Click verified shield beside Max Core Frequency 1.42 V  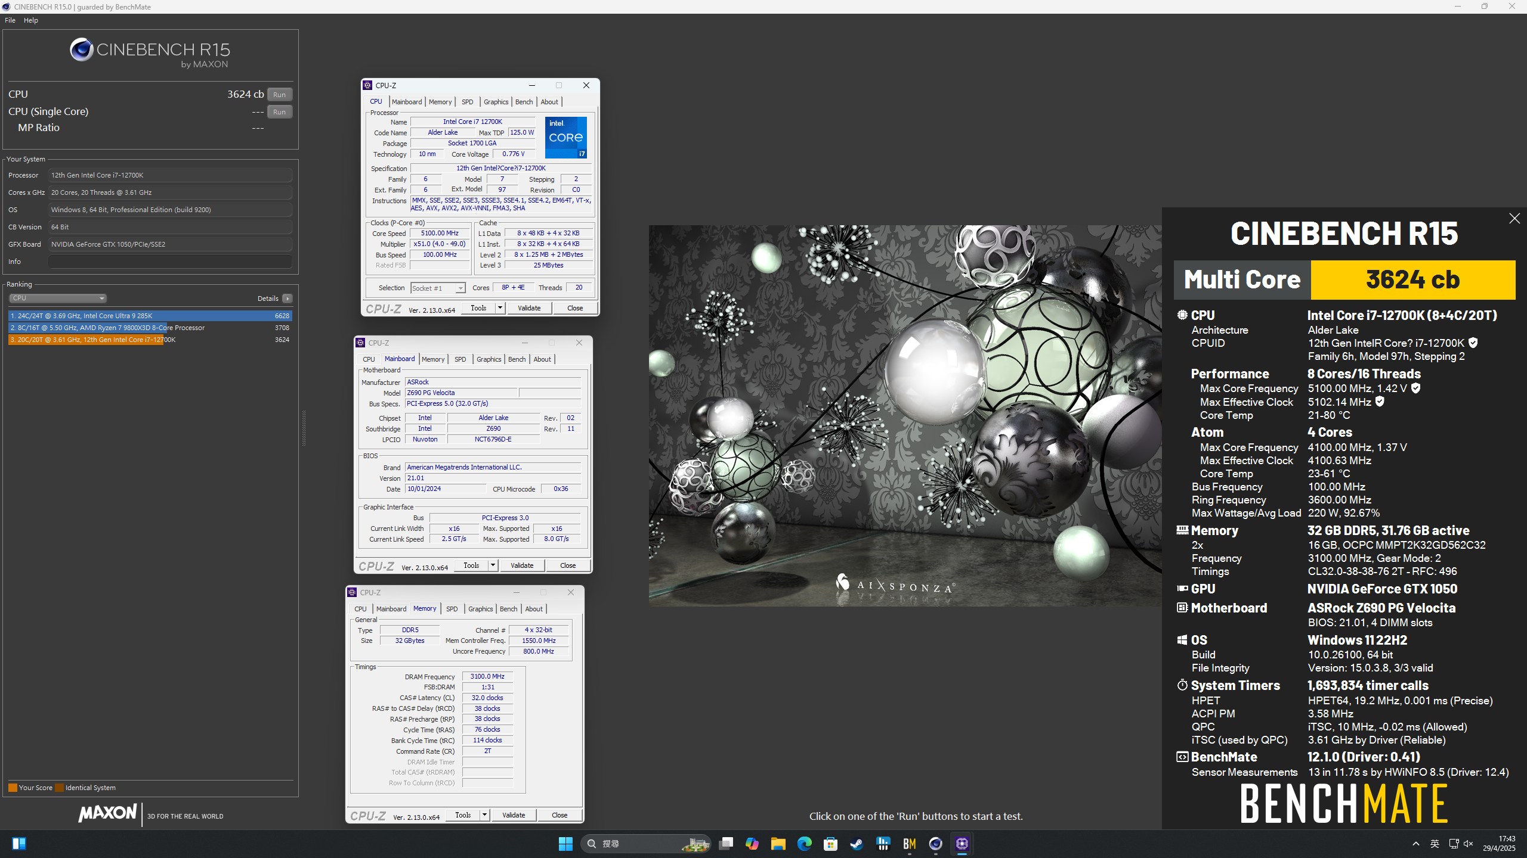(x=1415, y=388)
